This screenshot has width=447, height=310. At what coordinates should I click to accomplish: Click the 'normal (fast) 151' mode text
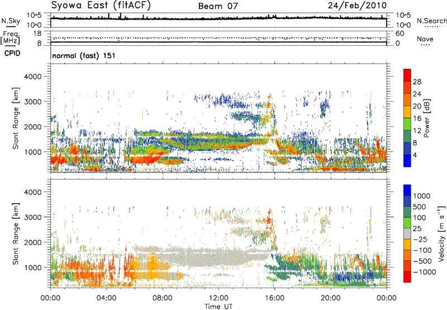pyautogui.click(x=84, y=55)
